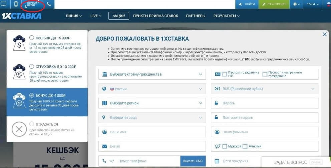331x168 pixels.
Task: Click the handset icon beside +7
Action: [x=104, y=161]
